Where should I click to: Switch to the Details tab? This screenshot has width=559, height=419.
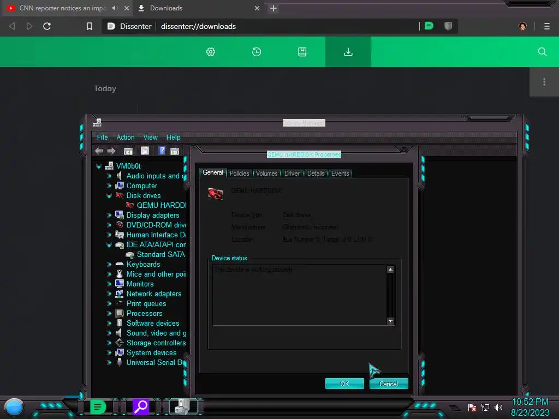[x=316, y=173]
